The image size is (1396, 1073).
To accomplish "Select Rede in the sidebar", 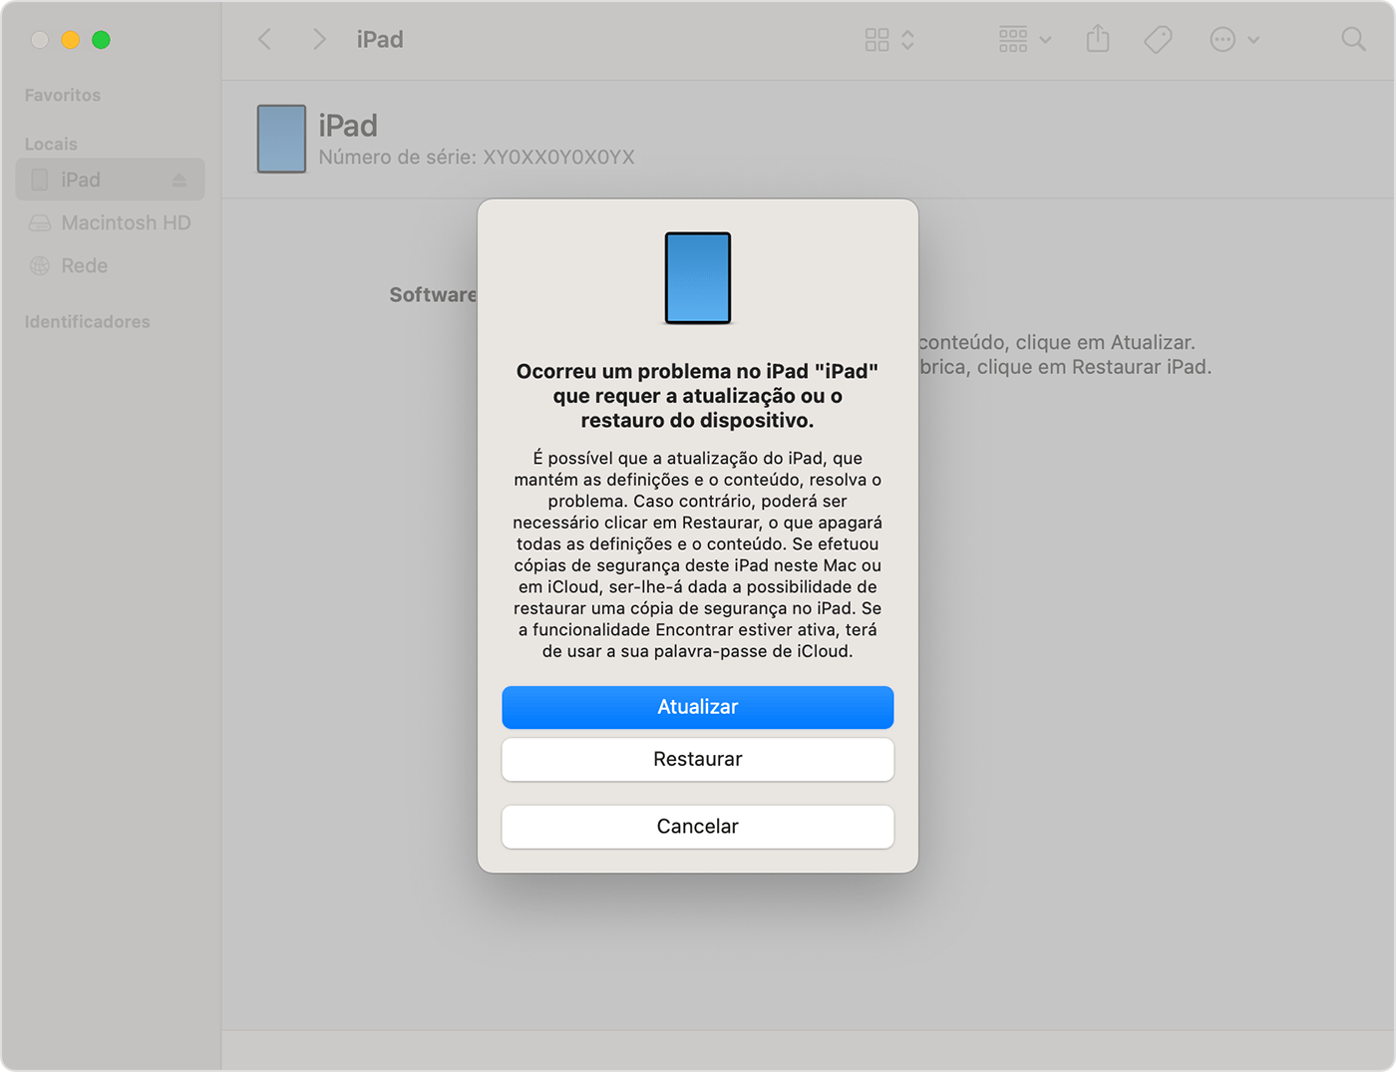I will (110, 266).
